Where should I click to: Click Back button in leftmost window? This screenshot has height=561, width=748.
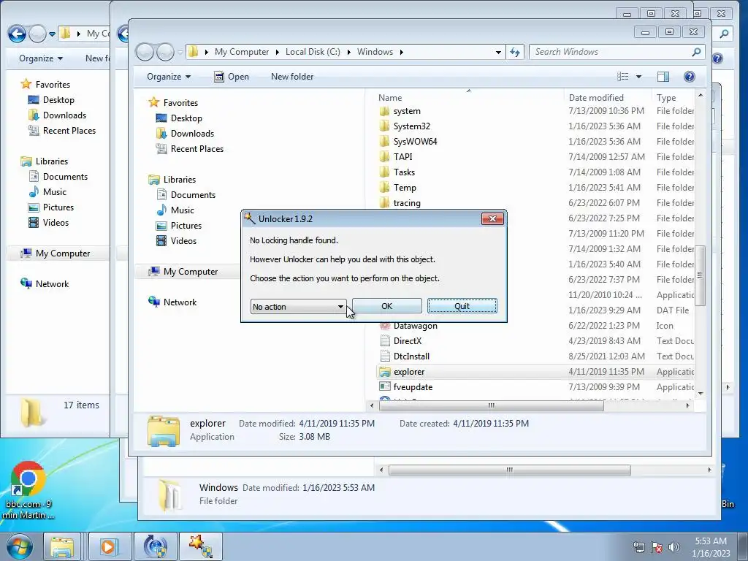(17, 34)
